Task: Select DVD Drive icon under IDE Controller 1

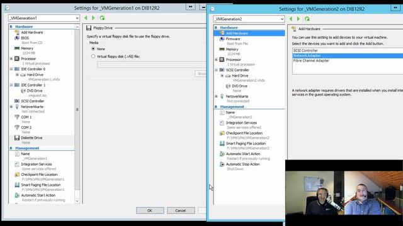Action: coord(23,90)
